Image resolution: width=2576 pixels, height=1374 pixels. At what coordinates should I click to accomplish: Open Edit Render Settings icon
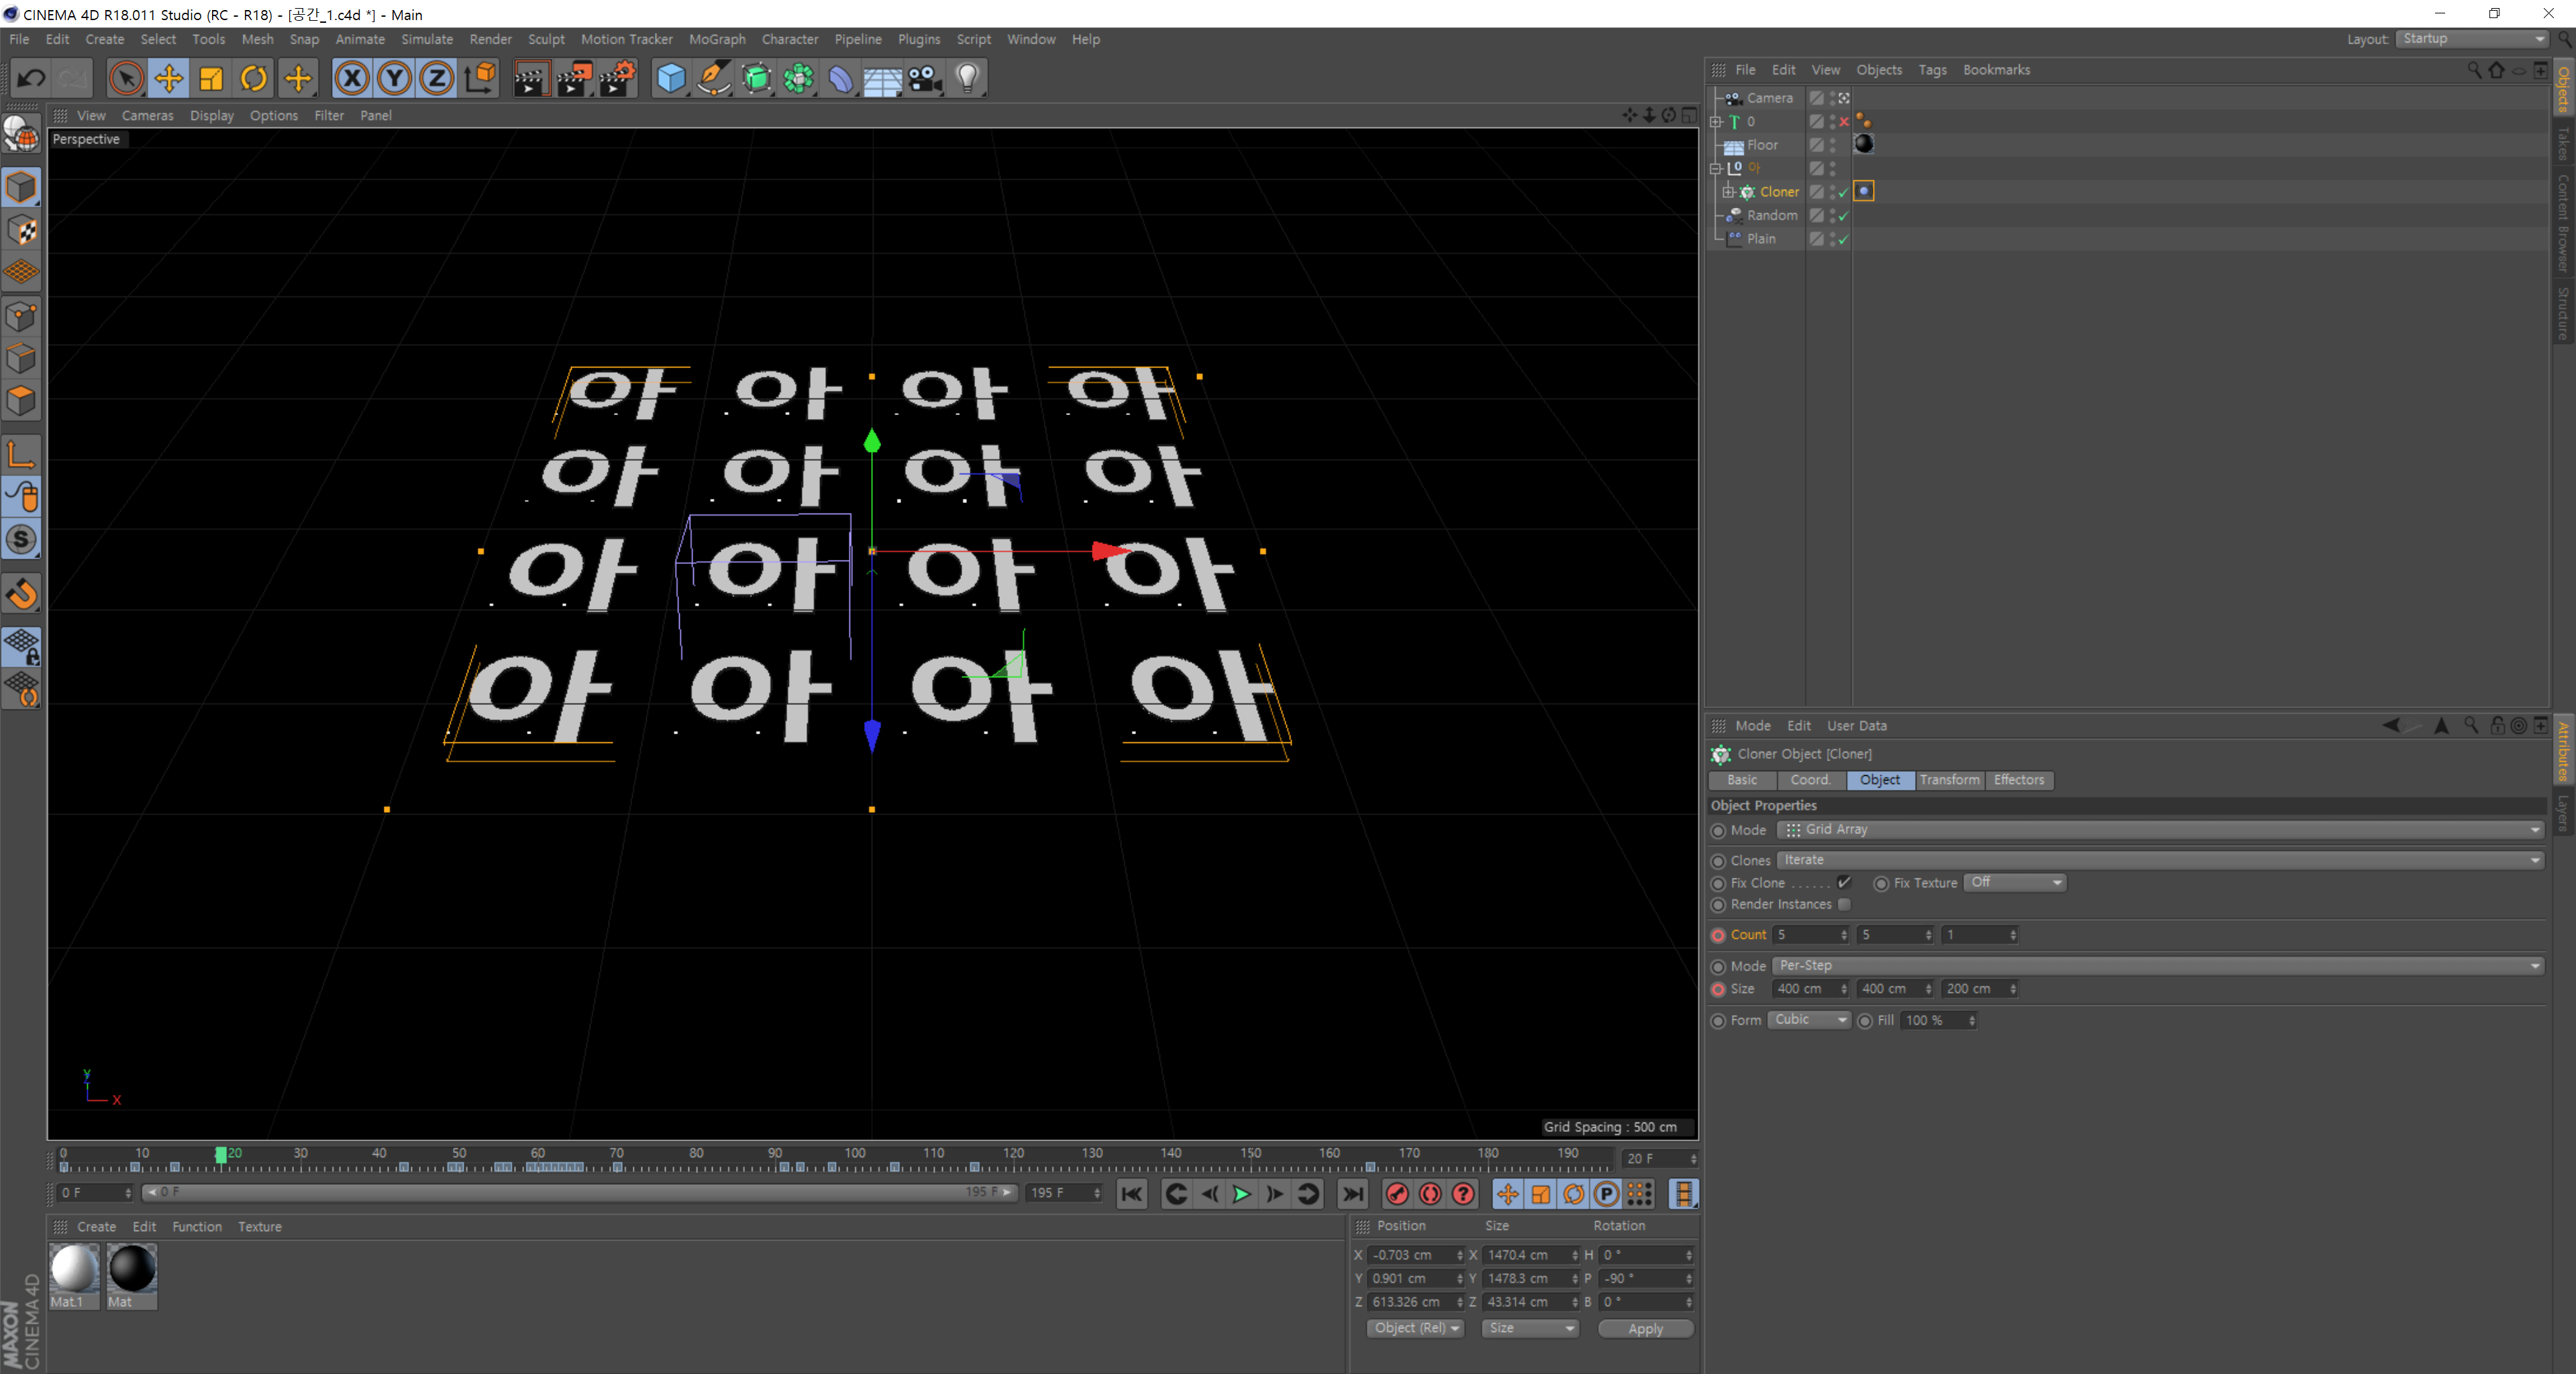pyautogui.click(x=617, y=78)
